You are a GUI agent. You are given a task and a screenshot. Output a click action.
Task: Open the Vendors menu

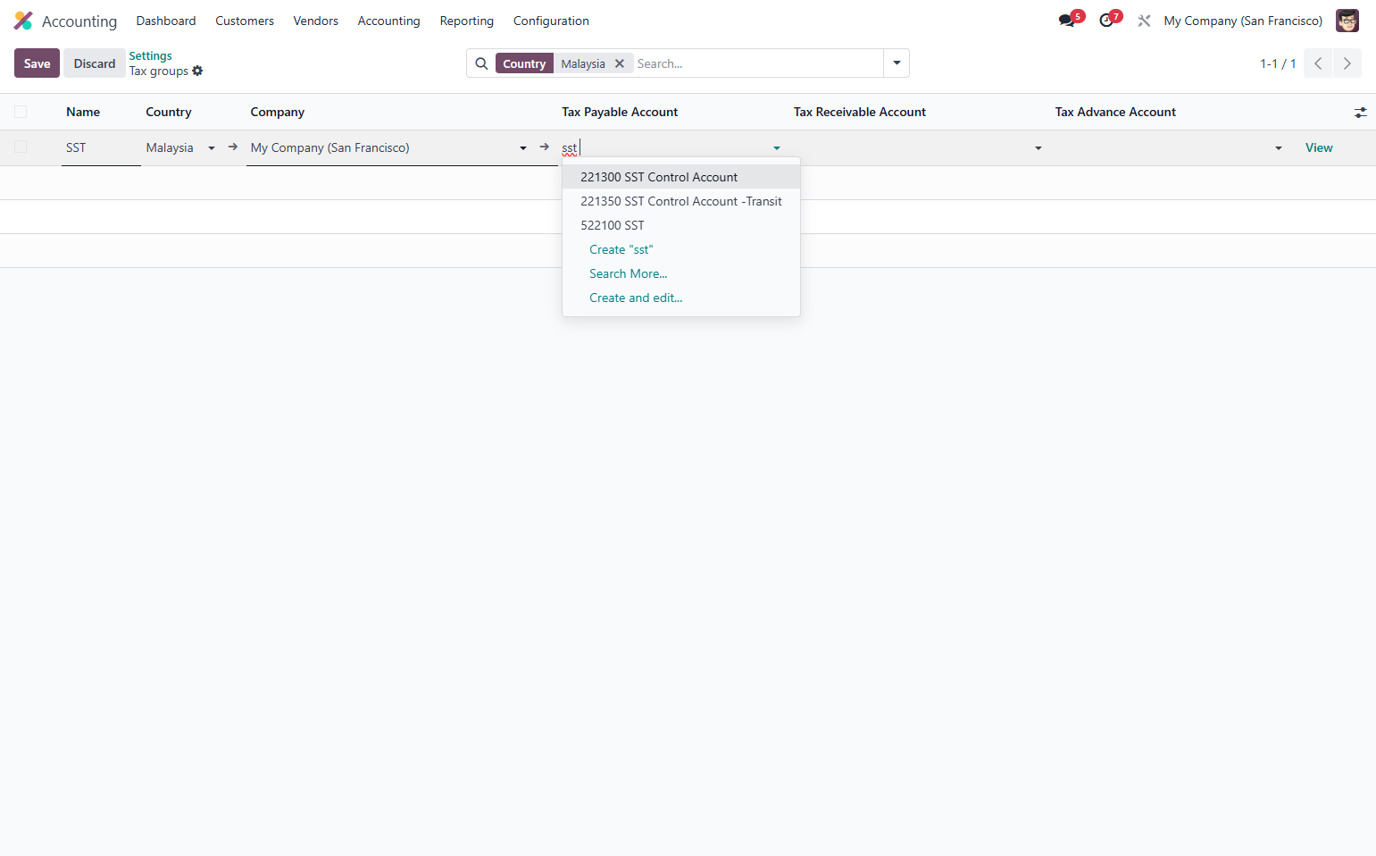[x=316, y=21]
